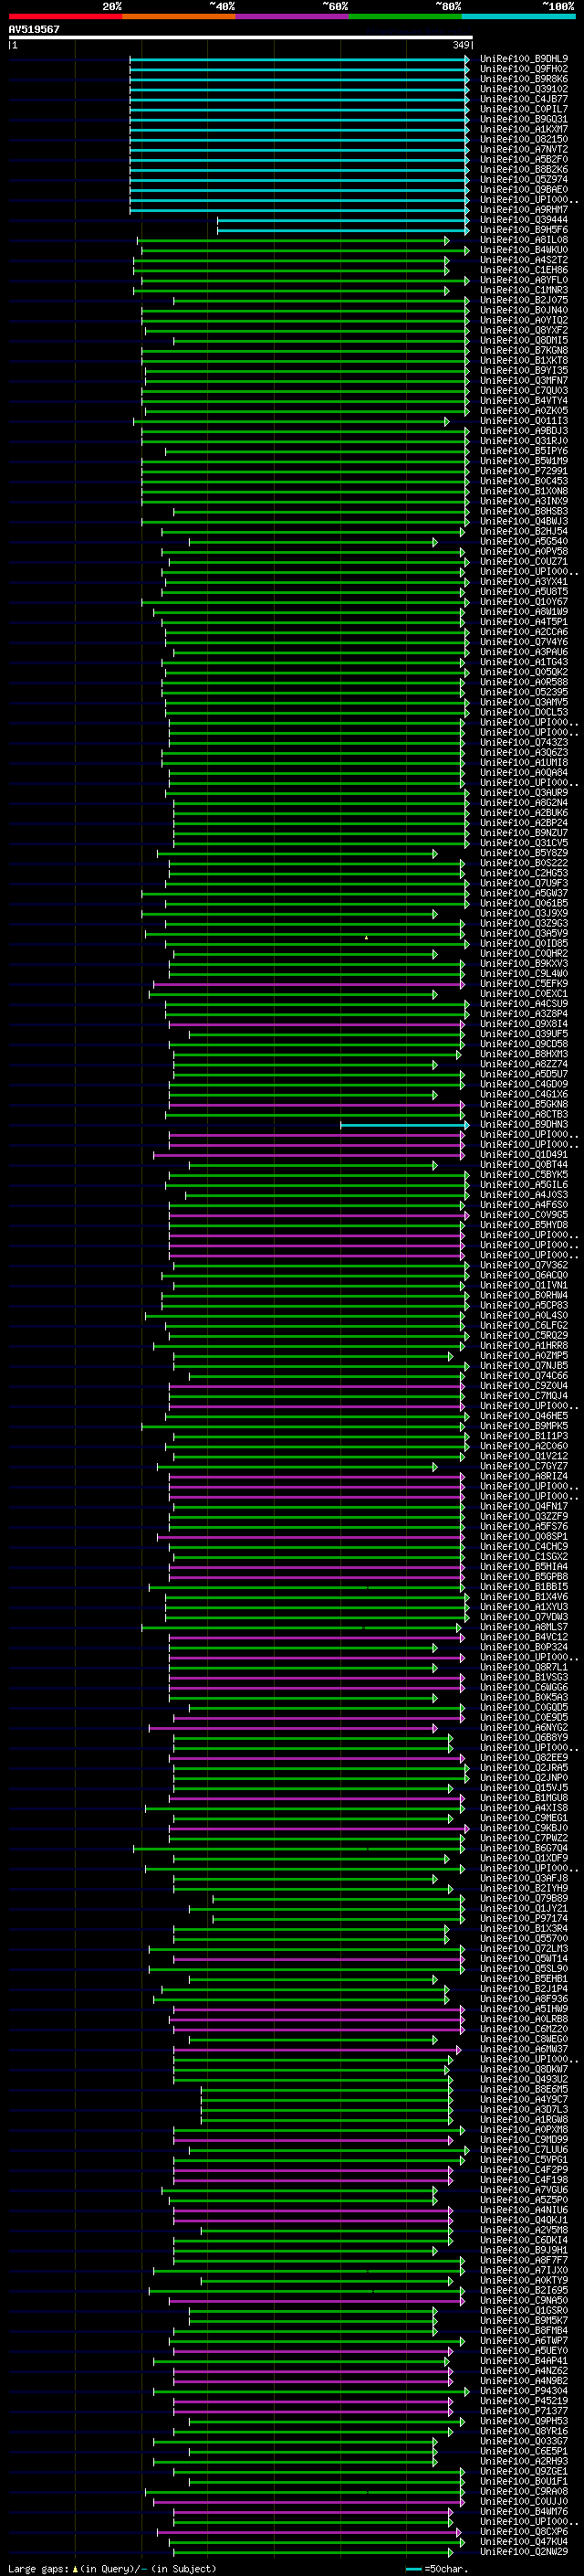Click the query end position 349
Screen dimensions: 584x2576
[x=460, y=45]
